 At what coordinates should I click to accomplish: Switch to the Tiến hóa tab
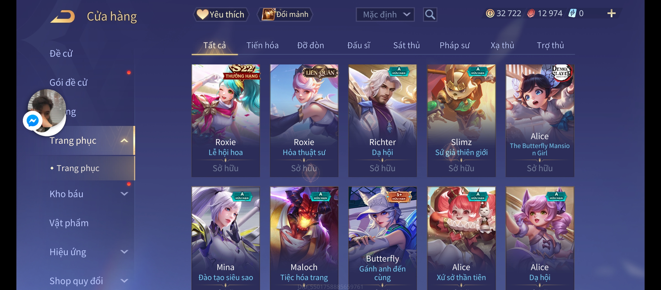263,45
